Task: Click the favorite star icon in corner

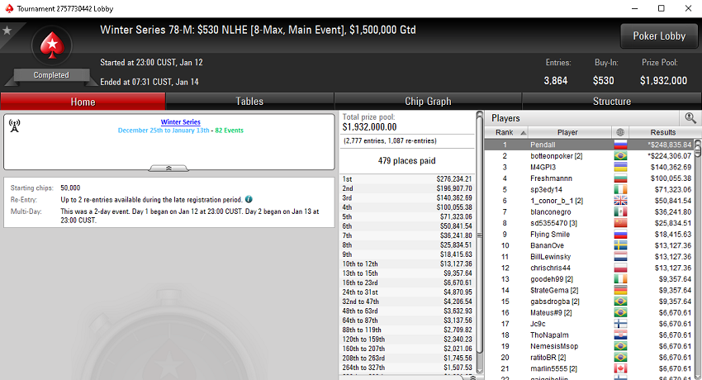Action: click(7, 31)
